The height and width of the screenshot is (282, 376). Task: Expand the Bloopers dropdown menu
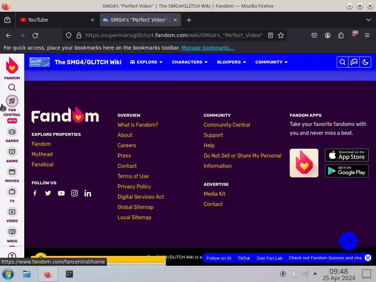pyautogui.click(x=231, y=62)
